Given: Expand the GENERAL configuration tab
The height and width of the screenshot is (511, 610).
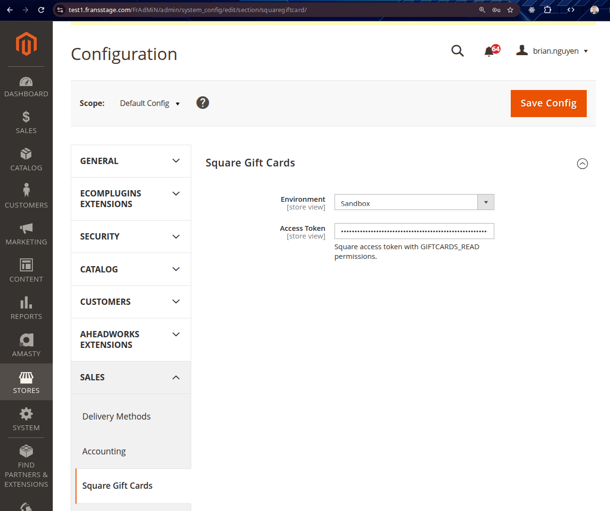Looking at the screenshot, I should coord(131,161).
